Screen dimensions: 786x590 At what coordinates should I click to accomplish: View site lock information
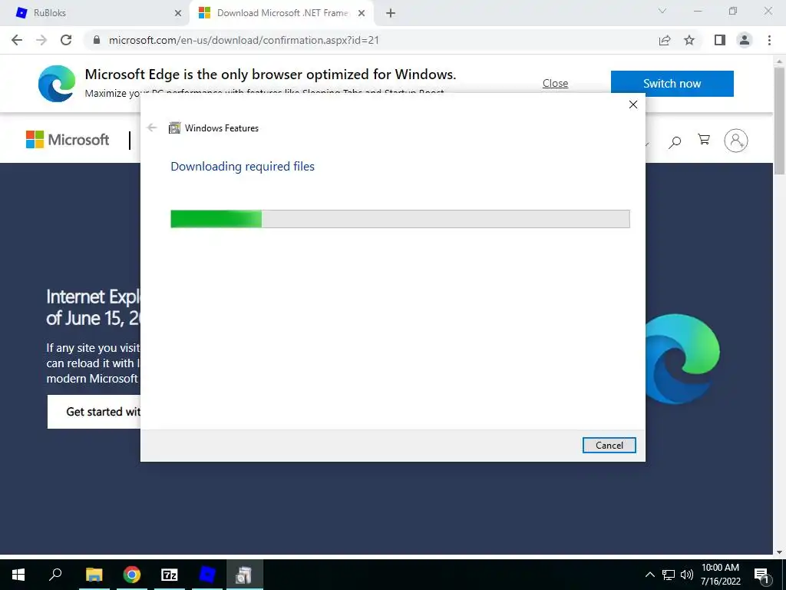click(97, 40)
